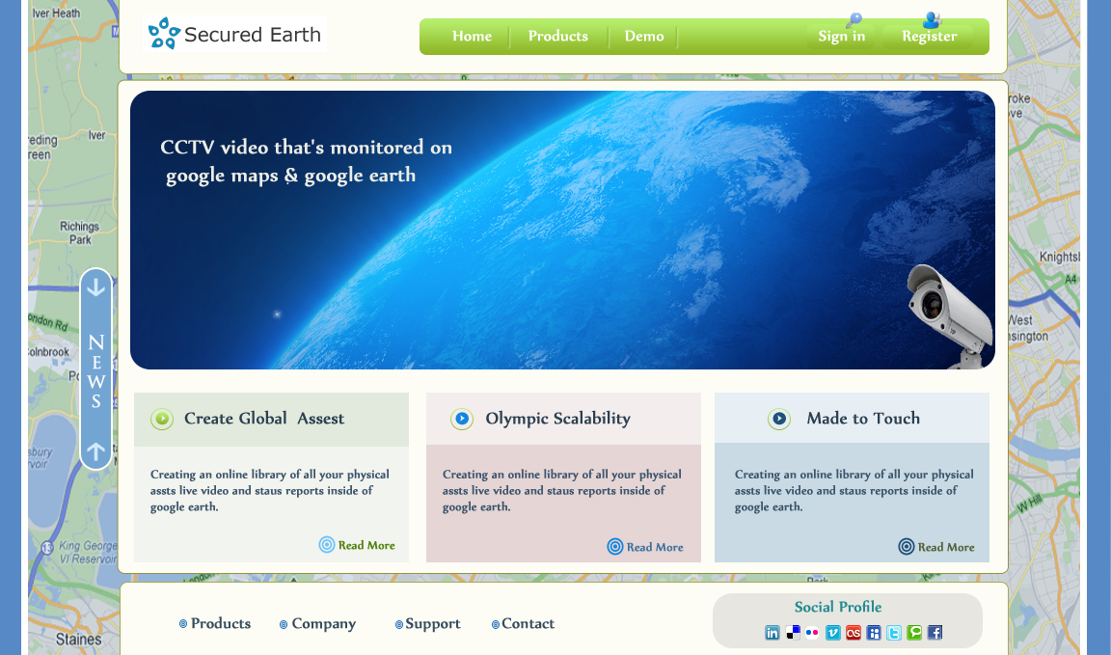Image resolution: width=1111 pixels, height=655 pixels.
Task: Click the blue play icon beside Olympic Scalability
Action: 462,419
